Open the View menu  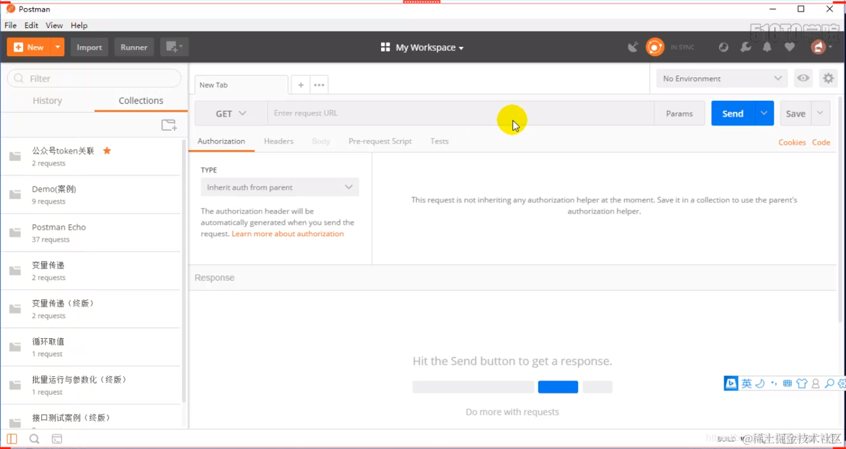pos(54,26)
